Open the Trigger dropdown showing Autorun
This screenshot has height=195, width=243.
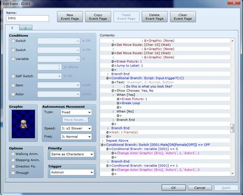coord(72,172)
